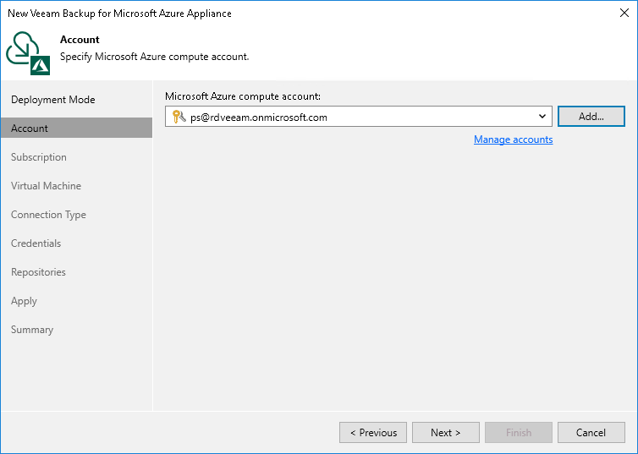The width and height of the screenshot is (638, 454).
Task: Open the Manage accounts link
Action: [513, 139]
